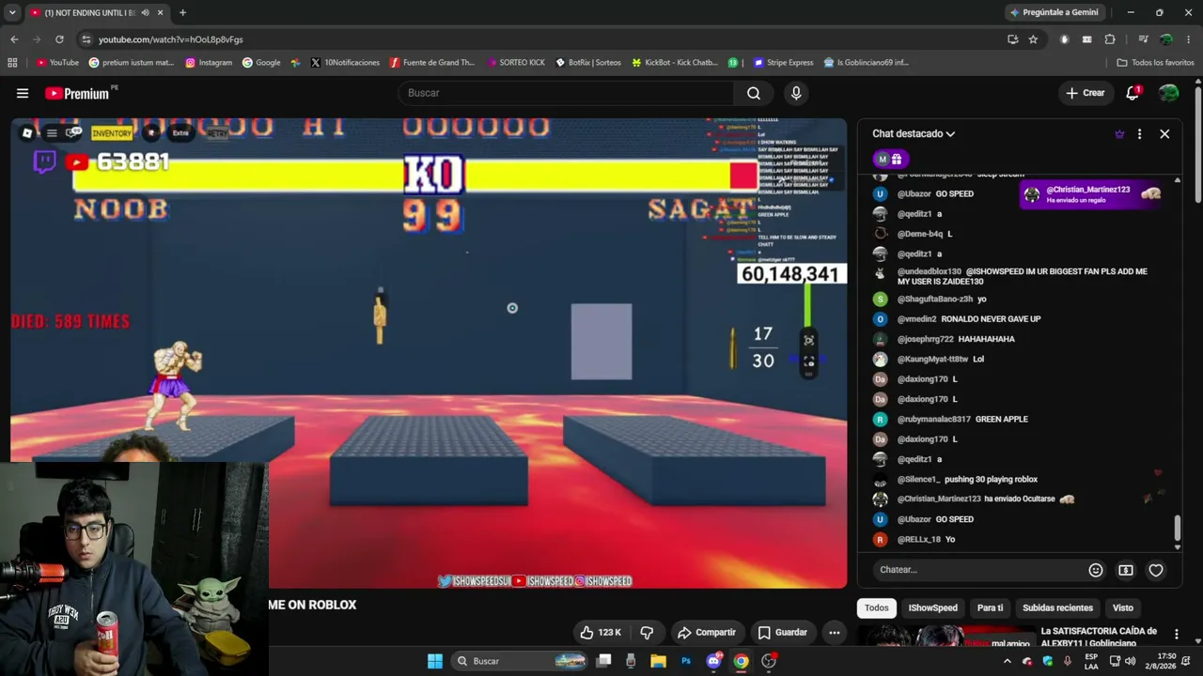This screenshot has width=1203, height=676.
Task: Open the YouTube guide hamburger menu
Action: tap(23, 93)
